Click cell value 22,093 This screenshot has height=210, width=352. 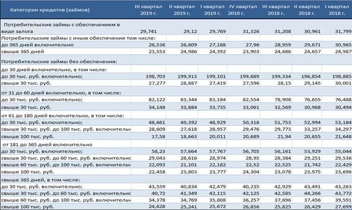[157, 165]
